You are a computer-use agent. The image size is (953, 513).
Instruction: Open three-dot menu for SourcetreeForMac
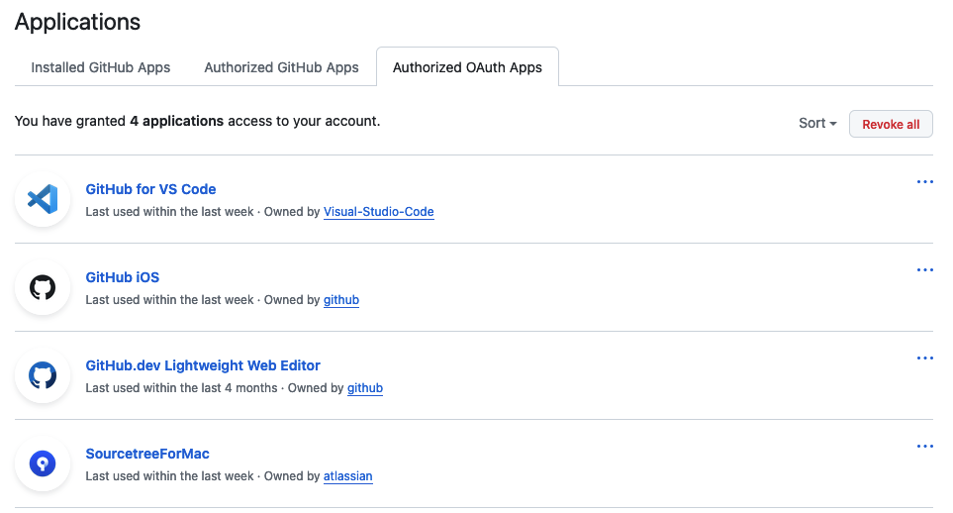[x=924, y=447]
